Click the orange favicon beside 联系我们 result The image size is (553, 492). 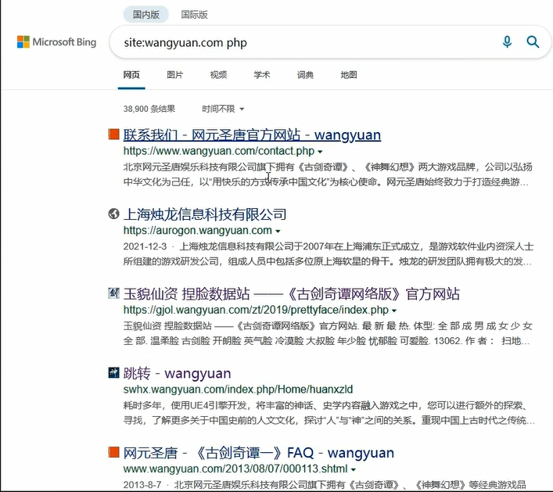113,135
